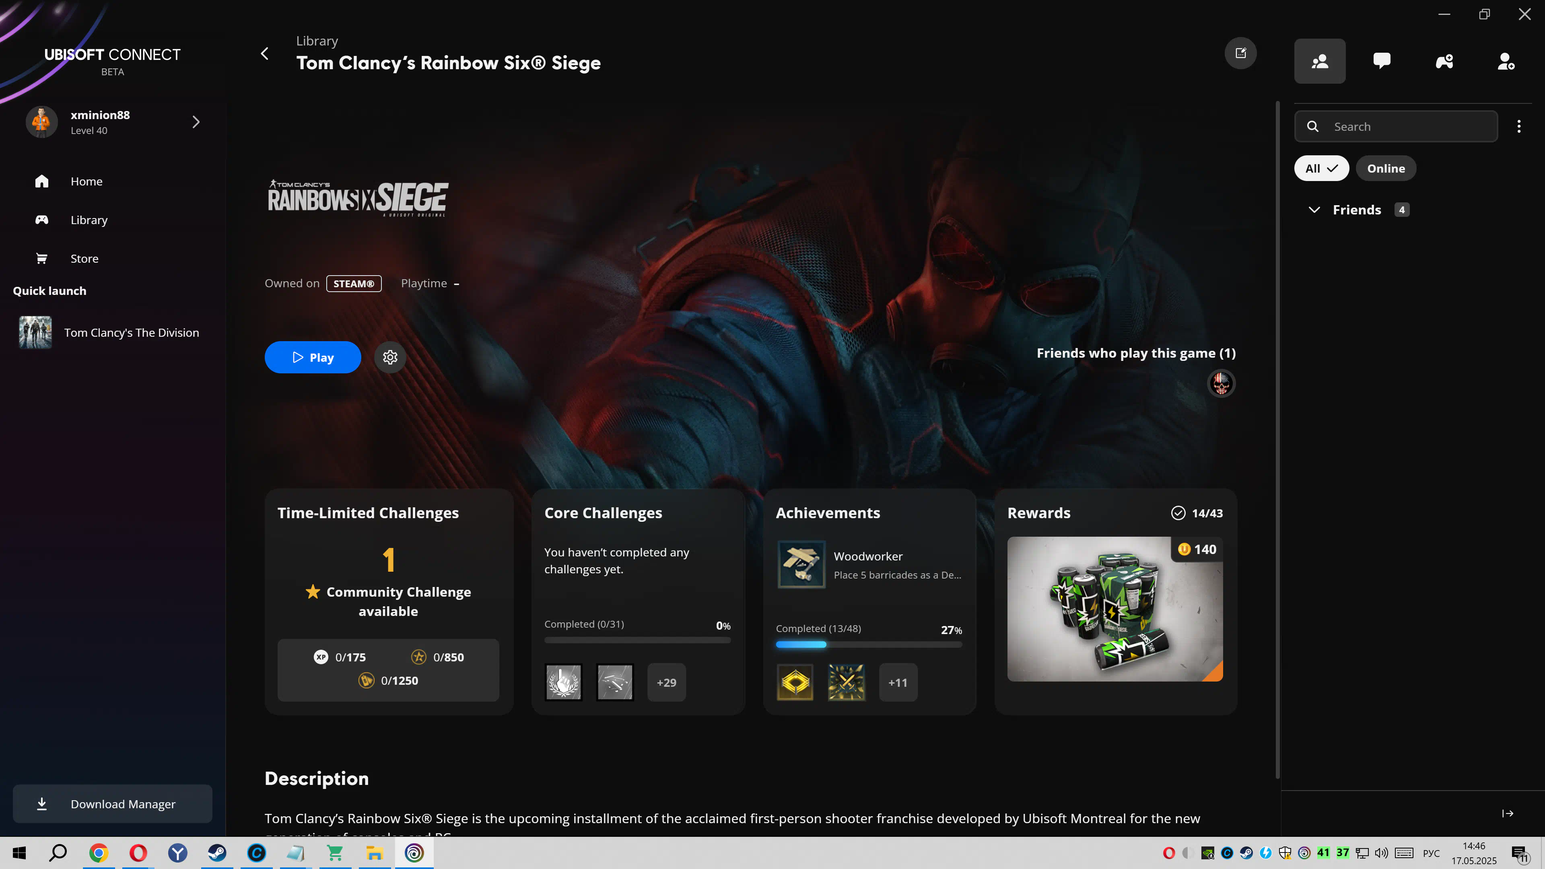Open File Explorer from the taskbar

374,853
